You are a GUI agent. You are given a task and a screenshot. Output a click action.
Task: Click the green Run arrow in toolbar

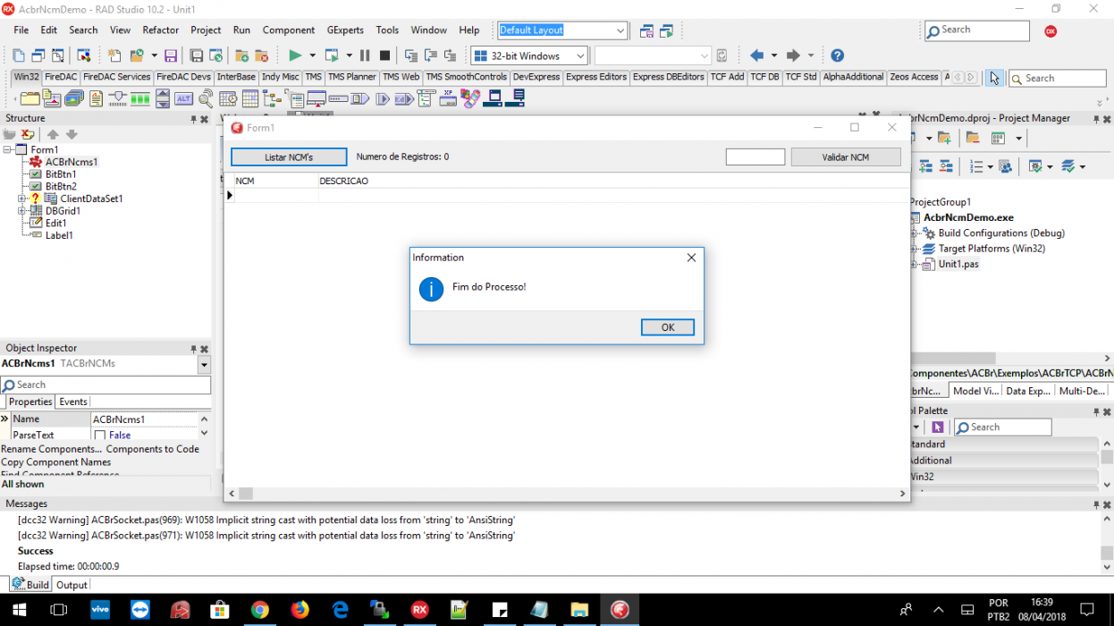[295, 55]
